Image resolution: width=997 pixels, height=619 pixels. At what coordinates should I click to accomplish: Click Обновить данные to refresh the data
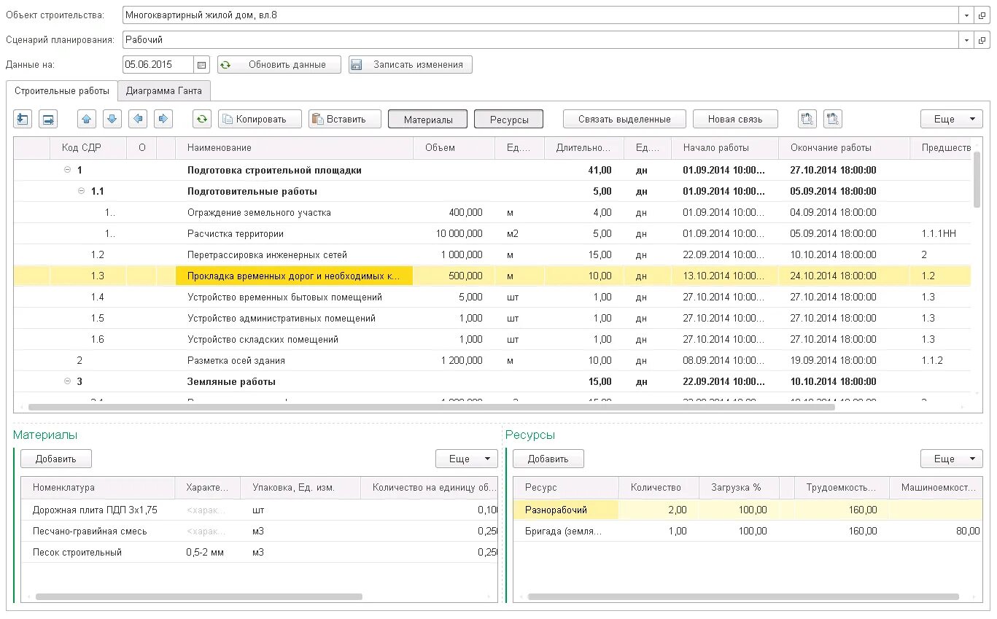pyautogui.click(x=279, y=65)
